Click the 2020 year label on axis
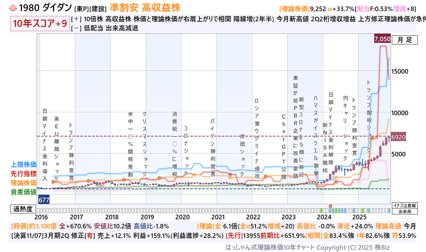This screenshot has width=426, height=252. tap(183, 217)
